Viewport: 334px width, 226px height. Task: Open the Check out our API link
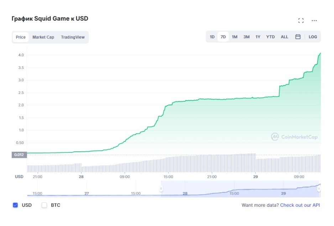(x=300, y=205)
